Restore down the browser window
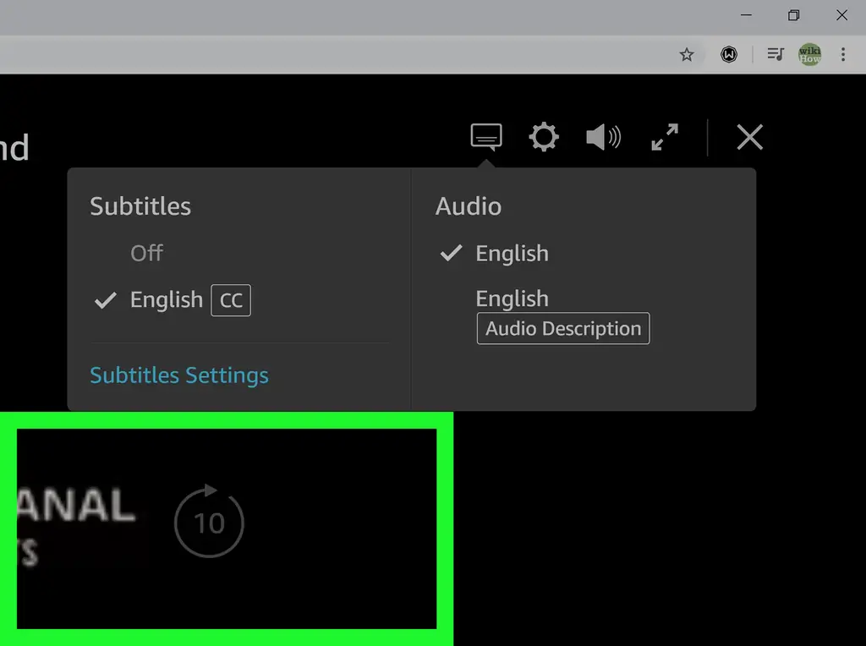866x646 pixels. (x=794, y=15)
